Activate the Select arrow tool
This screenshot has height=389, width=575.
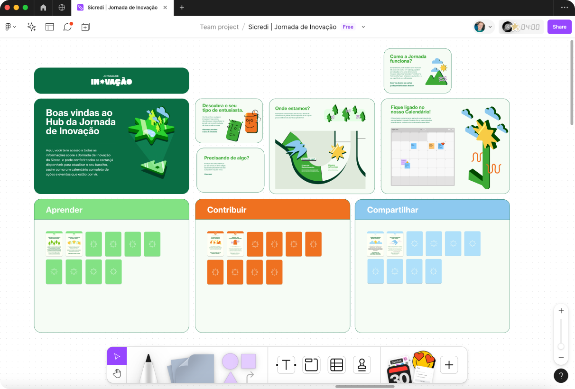117,356
